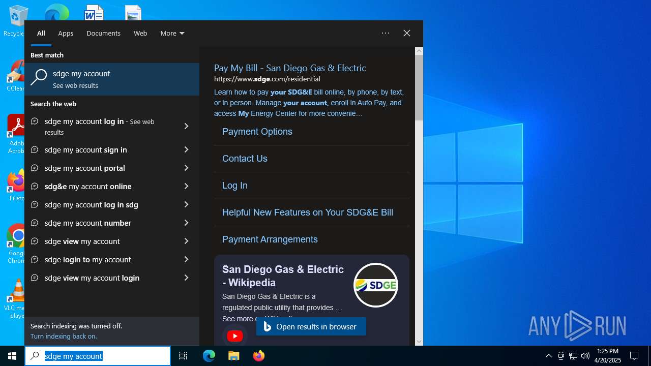
Task: Select 'sdge my account sign in' suggestion text
Action: (86, 150)
